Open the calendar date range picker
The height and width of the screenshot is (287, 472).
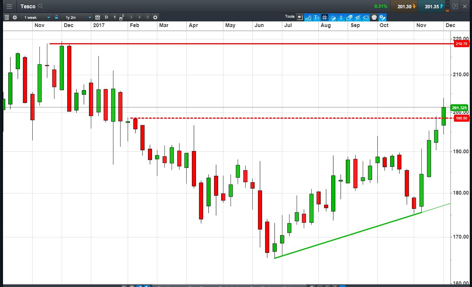(98, 17)
